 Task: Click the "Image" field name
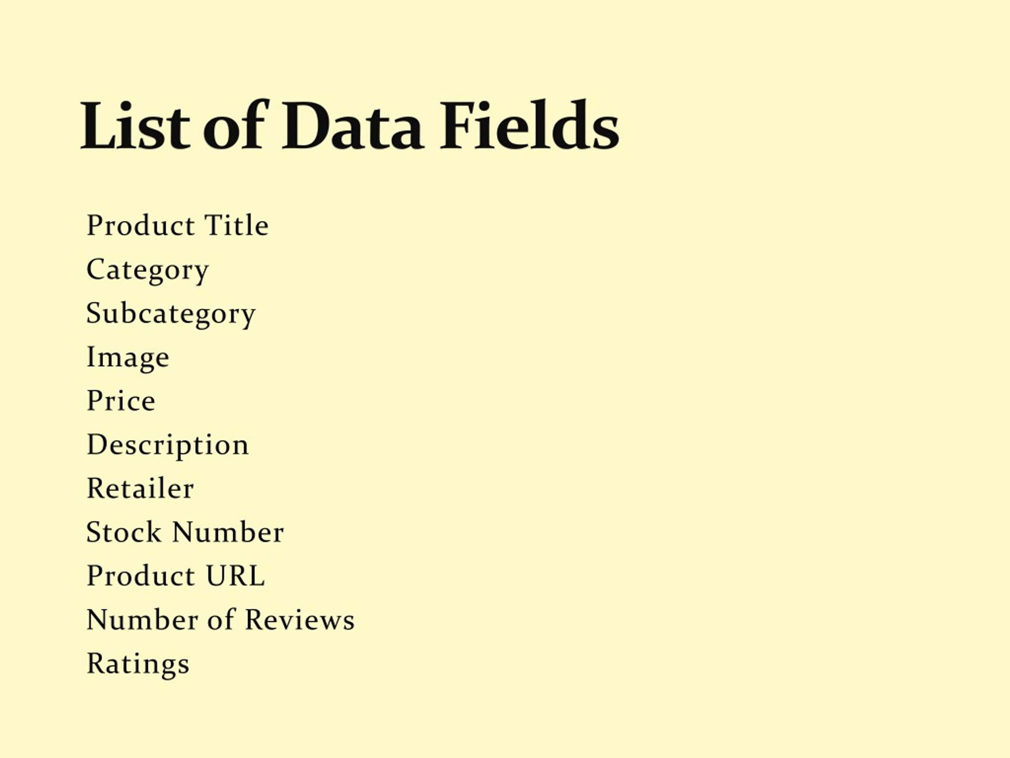(x=128, y=358)
